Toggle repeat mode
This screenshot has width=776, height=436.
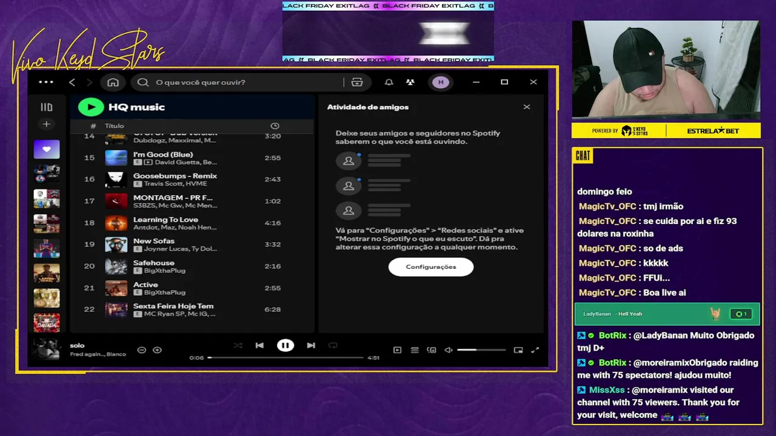pos(333,346)
